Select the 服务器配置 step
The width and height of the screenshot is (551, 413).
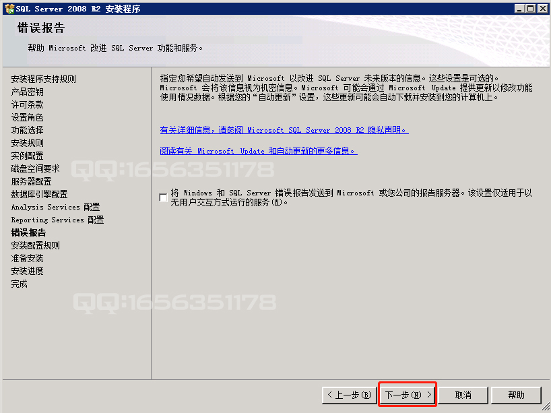tap(31, 181)
